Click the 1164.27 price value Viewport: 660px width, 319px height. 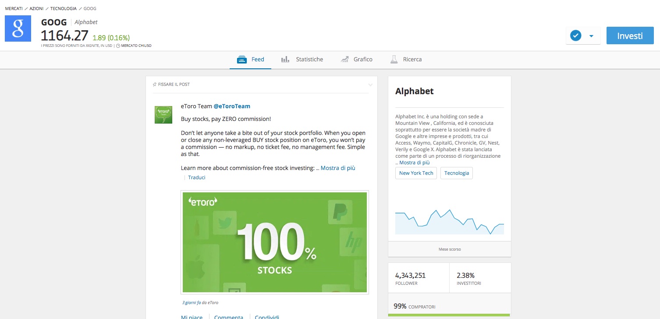pyautogui.click(x=65, y=36)
